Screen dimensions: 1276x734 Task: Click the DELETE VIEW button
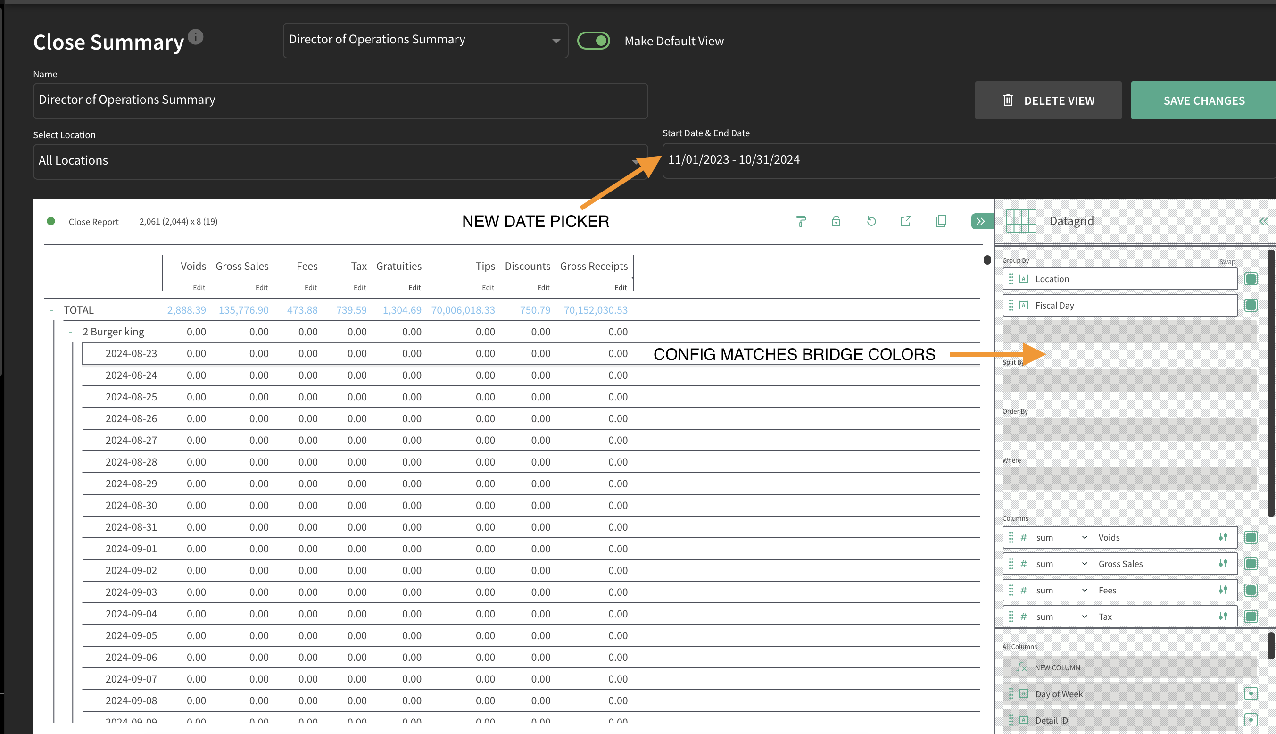pos(1048,100)
